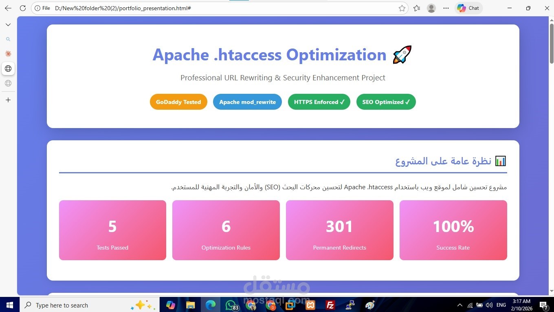Switch to Microsoft Edge in taskbar
Screen dimensions: 554x312
pos(211,305)
